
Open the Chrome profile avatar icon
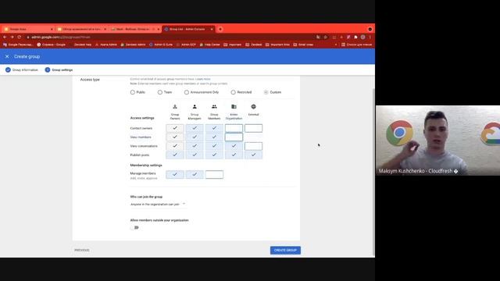pyautogui.click(x=362, y=37)
